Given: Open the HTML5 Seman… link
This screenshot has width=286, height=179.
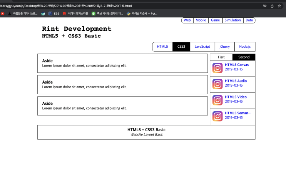Looking at the screenshot, I should pyautogui.click(x=238, y=113).
